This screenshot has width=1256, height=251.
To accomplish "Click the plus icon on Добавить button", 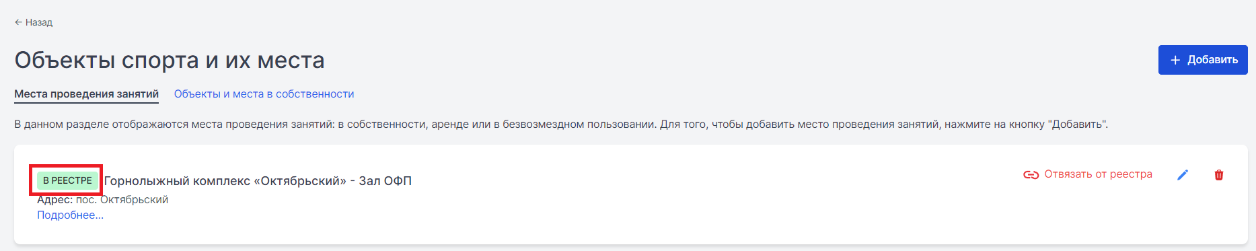I will pyautogui.click(x=1175, y=60).
